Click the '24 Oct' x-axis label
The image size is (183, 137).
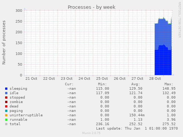point(84,79)
